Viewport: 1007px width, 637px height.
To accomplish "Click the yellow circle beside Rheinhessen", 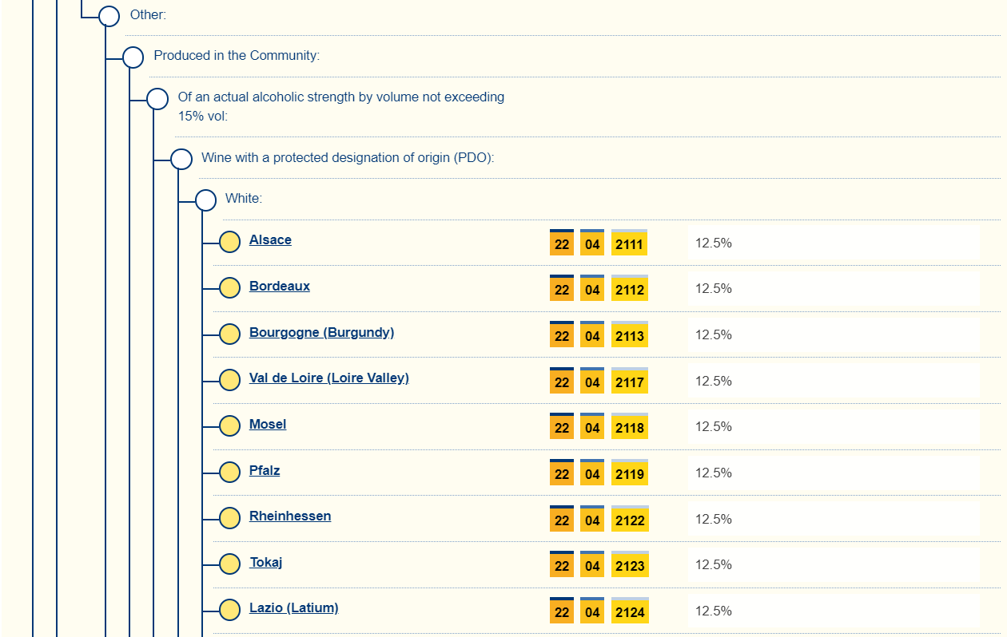I will pyautogui.click(x=229, y=518).
